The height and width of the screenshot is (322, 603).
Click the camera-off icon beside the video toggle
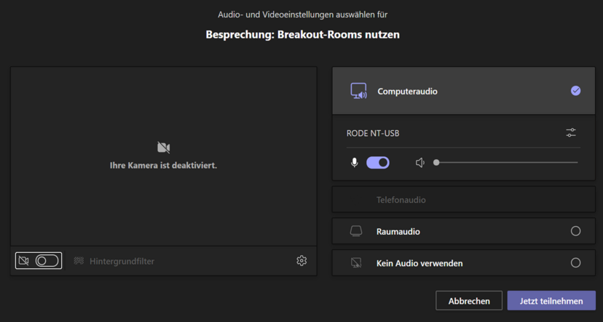click(24, 261)
